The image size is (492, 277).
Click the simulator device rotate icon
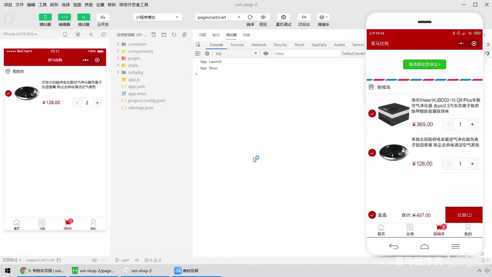65,34
